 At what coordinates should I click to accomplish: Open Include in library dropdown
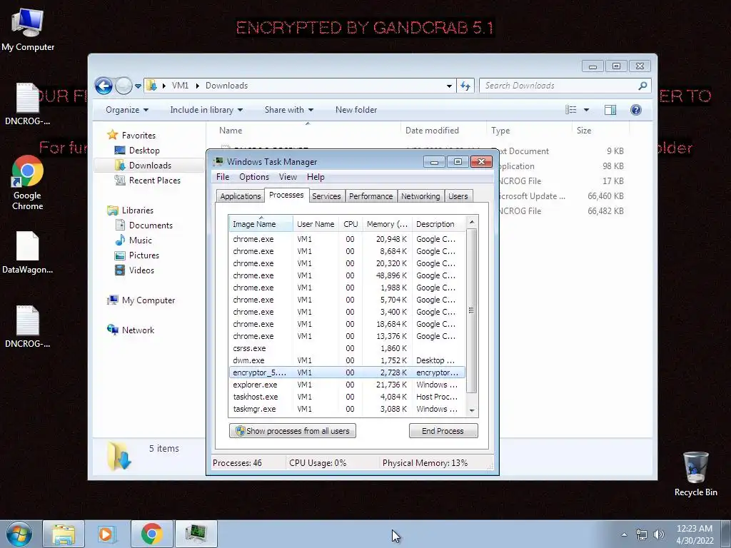coord(206,110)
